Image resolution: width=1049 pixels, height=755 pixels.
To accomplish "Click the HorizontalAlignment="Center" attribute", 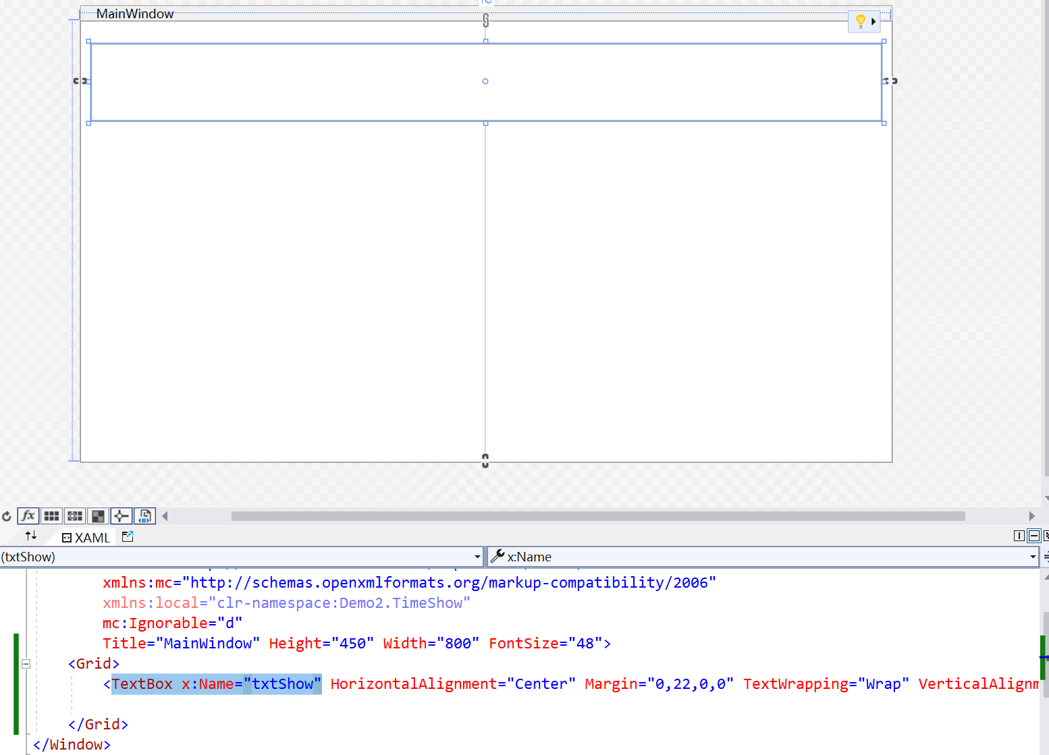I will (x=453, y=684).
